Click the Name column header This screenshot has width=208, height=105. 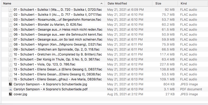[x=7, y=3]
